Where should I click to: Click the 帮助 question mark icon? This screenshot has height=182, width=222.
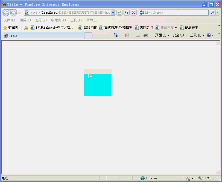click(209, 35)
